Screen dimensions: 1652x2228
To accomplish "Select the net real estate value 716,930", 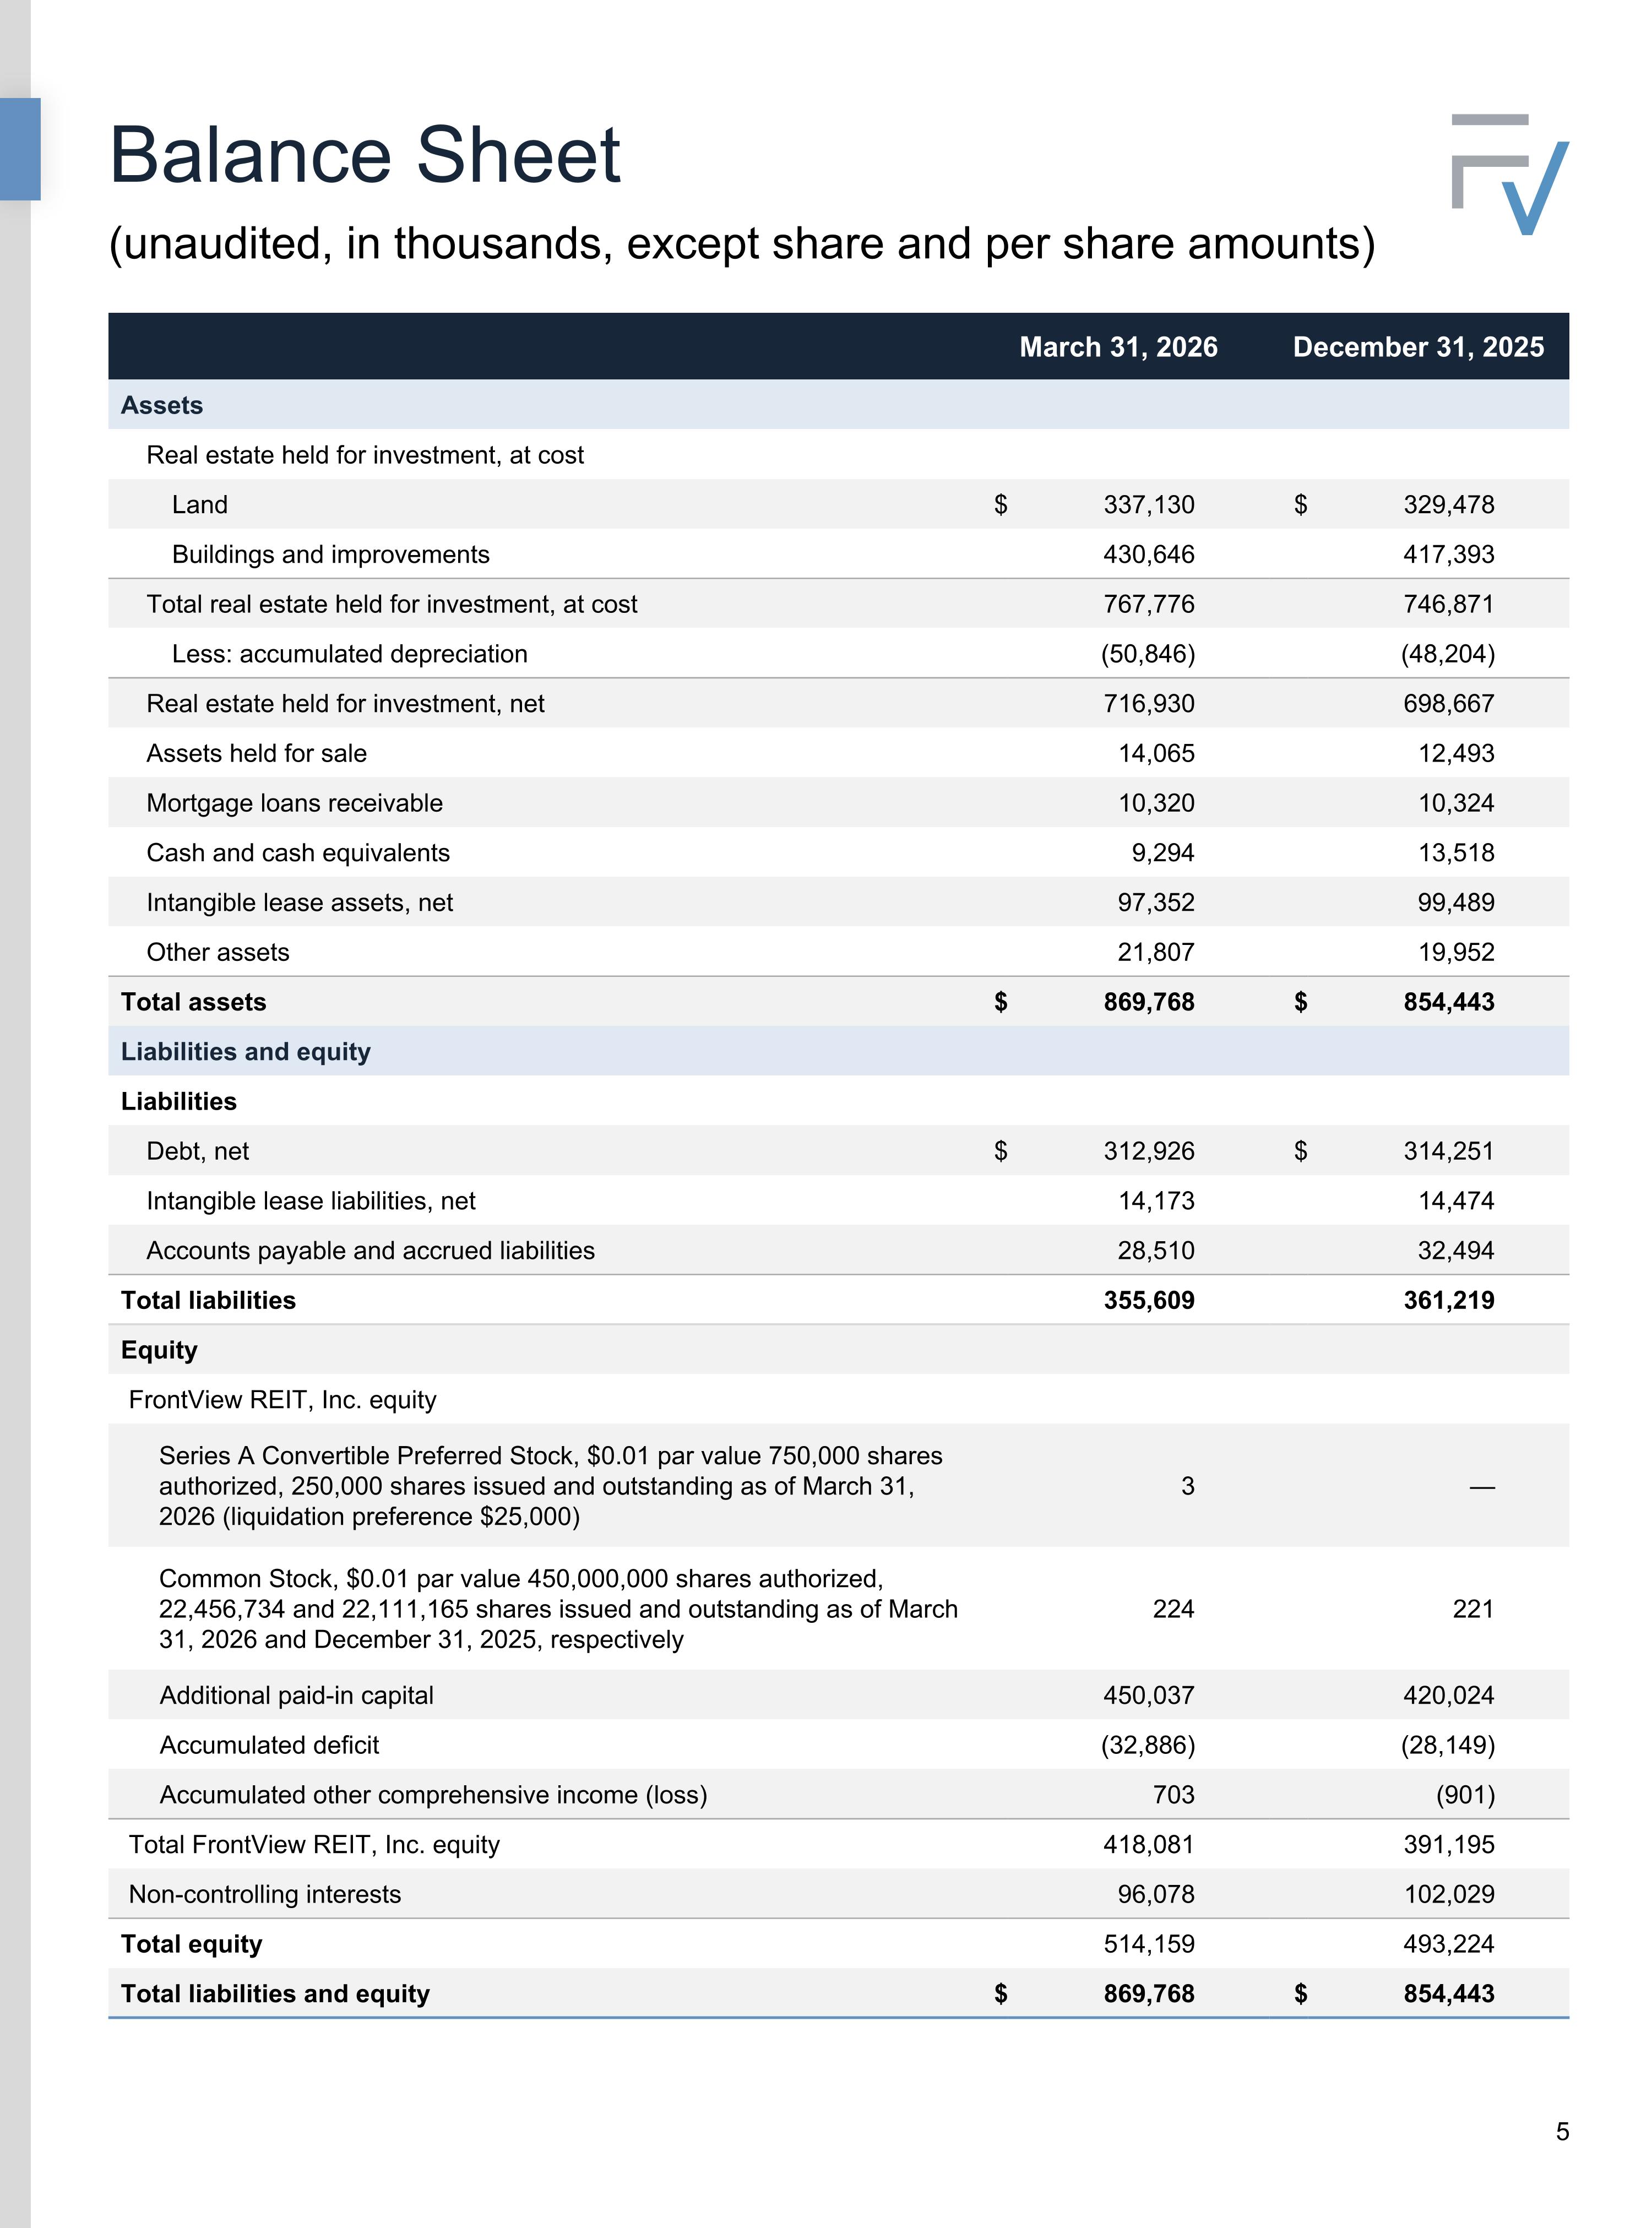I will point(1149,704).
